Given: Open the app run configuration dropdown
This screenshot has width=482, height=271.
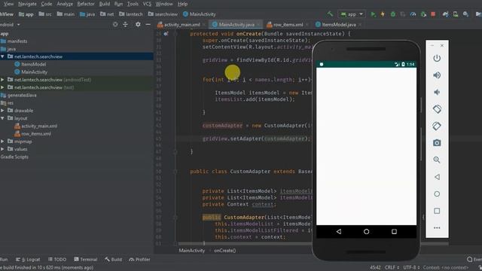Looking at the screenshot, I should (352, 14).
